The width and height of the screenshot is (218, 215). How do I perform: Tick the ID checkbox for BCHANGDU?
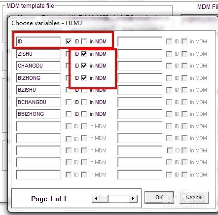coord(69,102)
